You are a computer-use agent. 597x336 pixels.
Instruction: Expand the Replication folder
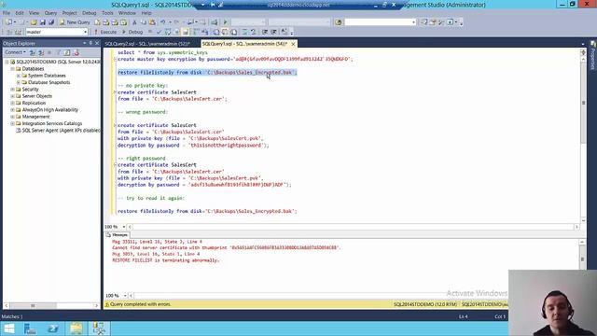pyautogui.click(x=12, y=103)
